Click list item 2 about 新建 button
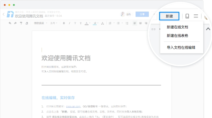Viewport: 212px width, 118px height. point(92,112)
